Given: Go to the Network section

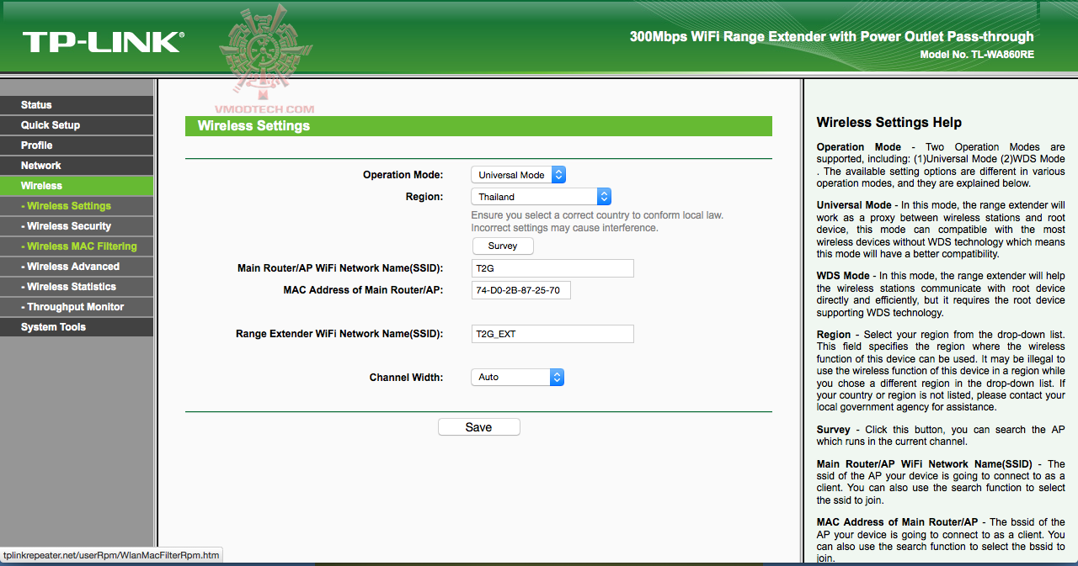Looking at the screenshot, I should pos(77,166).
